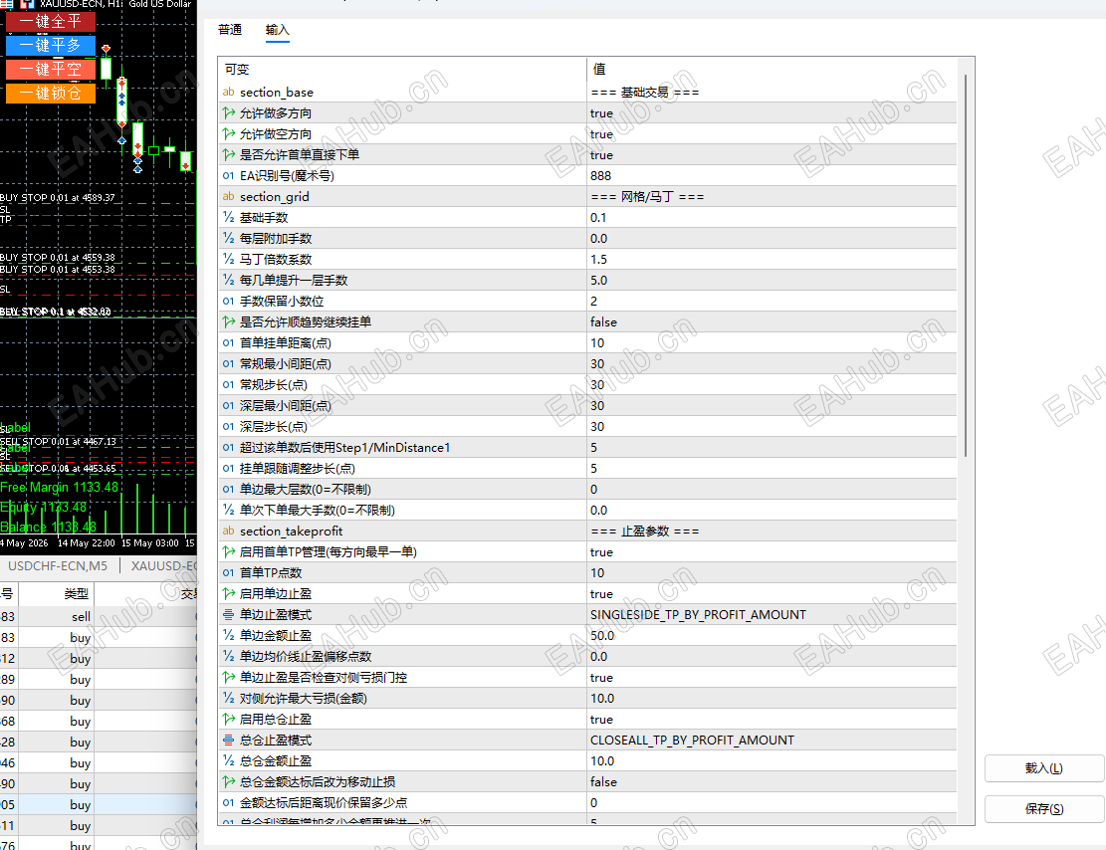1106x850 pixels.
Task: Click the 一键平多 blue chart button
Action: (50, 46)
